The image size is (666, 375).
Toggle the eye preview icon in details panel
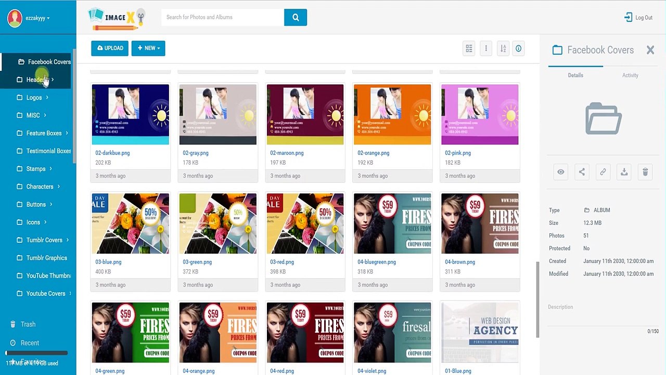[561, 172]
